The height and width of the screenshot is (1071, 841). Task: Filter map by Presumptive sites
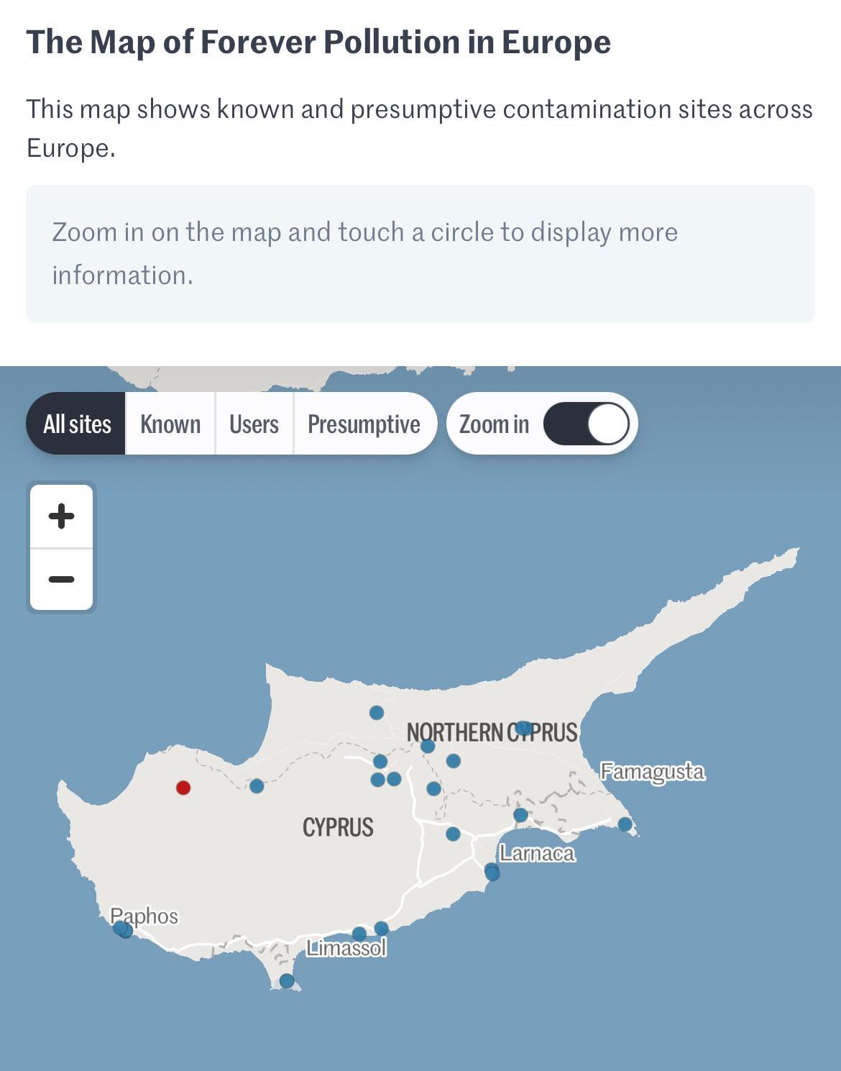click(364, 424)
